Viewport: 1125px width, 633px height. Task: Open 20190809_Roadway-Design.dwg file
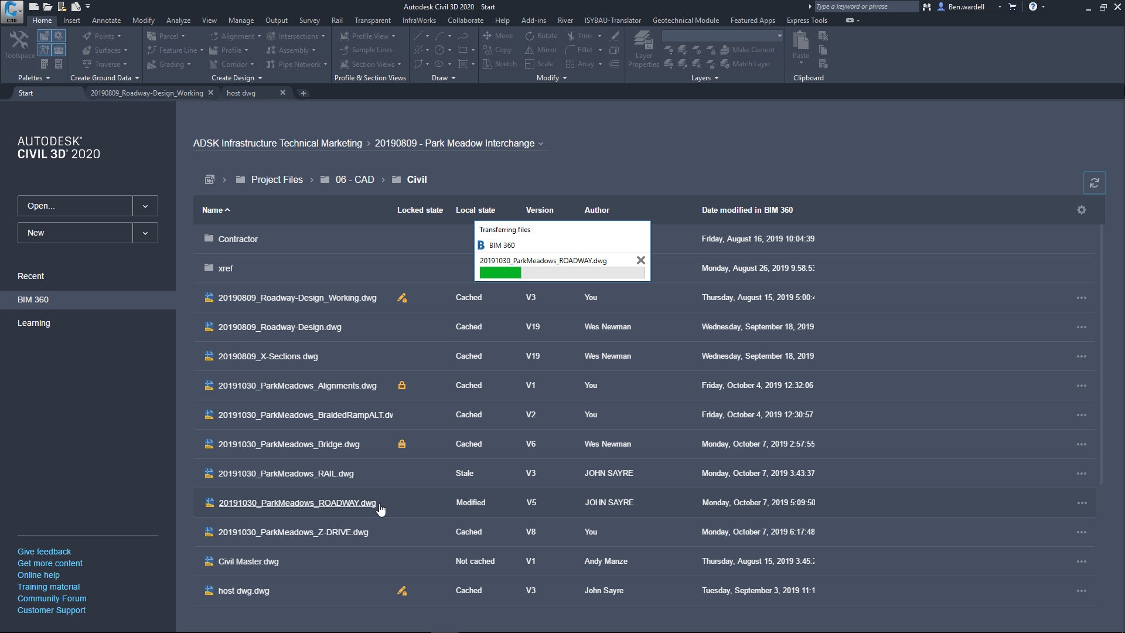[x=279, y=327]
